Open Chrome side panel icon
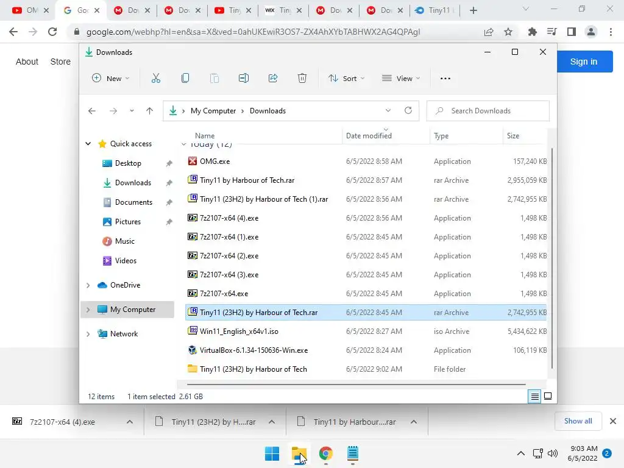 [x=572, y=32]
